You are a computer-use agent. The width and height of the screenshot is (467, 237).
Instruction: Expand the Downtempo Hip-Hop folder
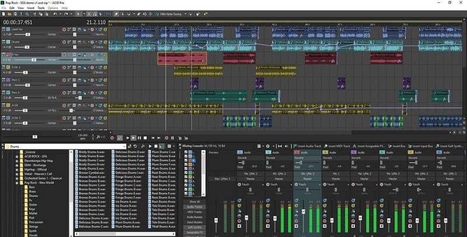pos(17,161)
